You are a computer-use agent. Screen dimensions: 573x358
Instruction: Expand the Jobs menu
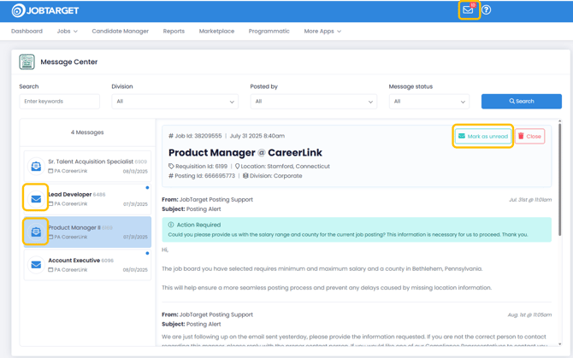[67, 31]
